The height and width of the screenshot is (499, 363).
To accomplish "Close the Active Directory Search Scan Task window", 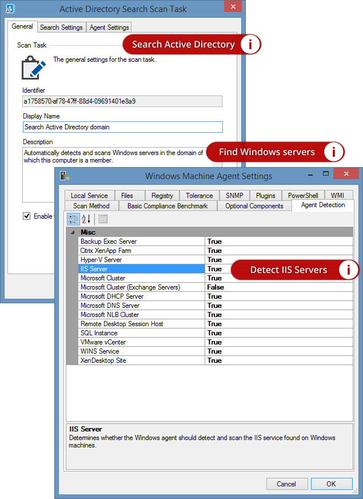I will click(233, 6).
